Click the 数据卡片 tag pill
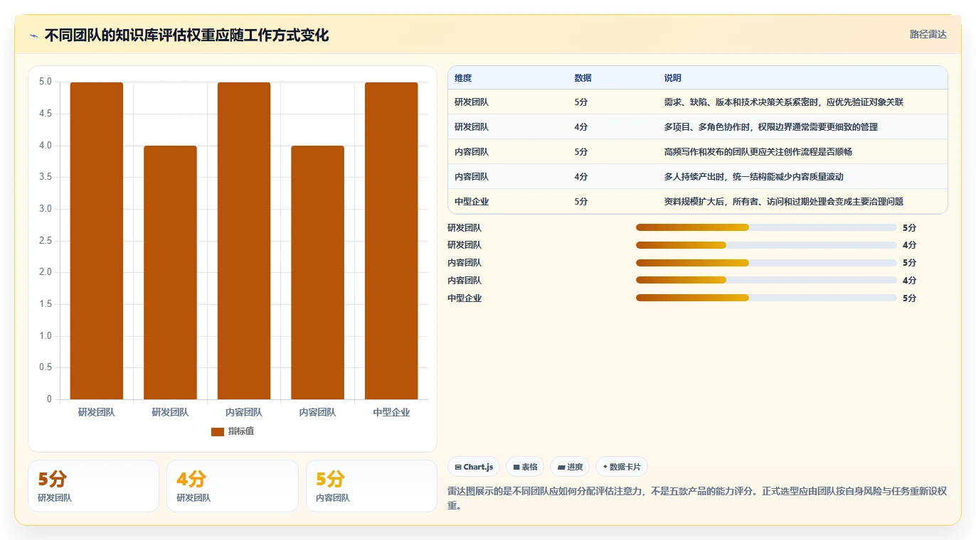Viewport: 976px width, 540px height. [622, 467]
